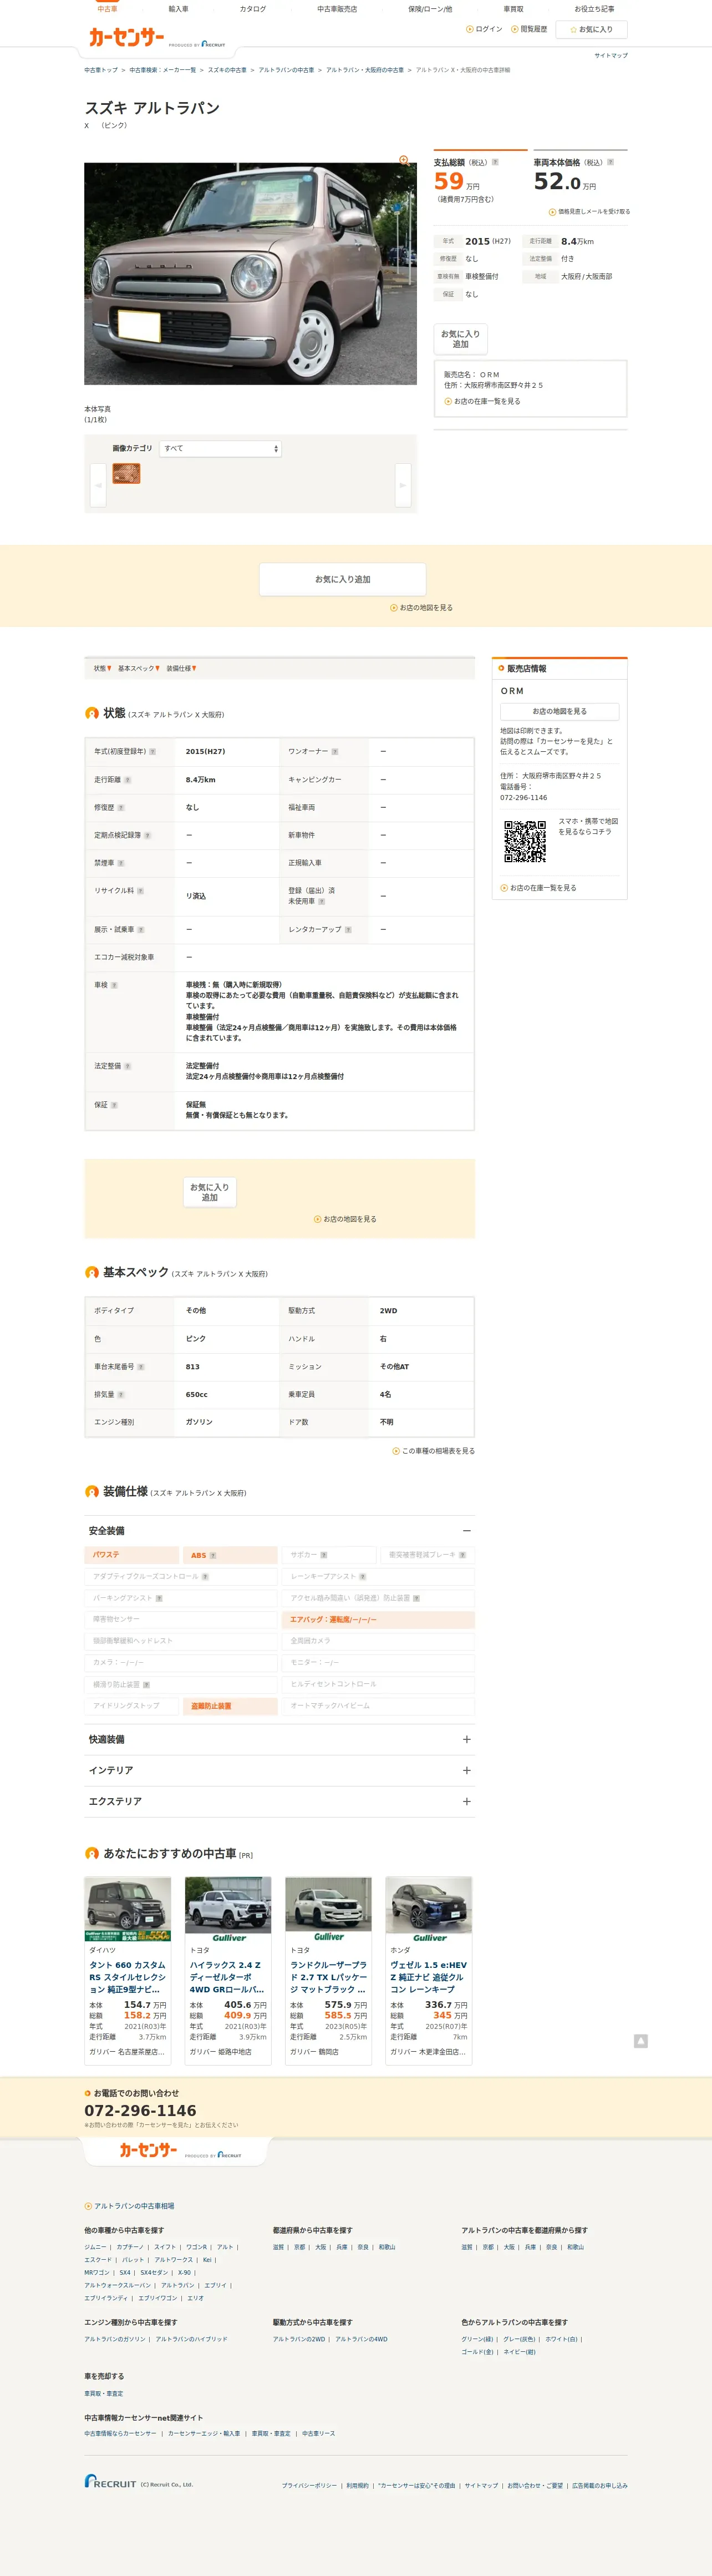712x2576 pixels.
Task: Click アルトラパンの中古車相場 link
Action: tap(129, 2205)
